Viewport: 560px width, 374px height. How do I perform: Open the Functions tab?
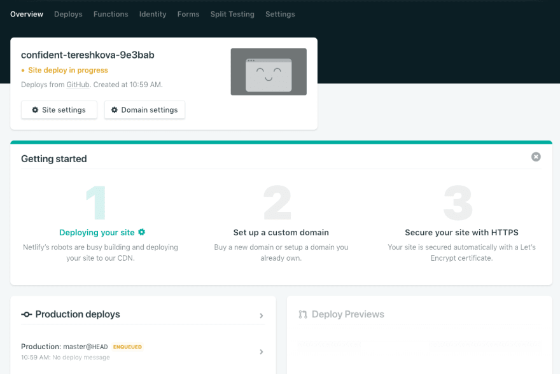click(x=111, y=14)
